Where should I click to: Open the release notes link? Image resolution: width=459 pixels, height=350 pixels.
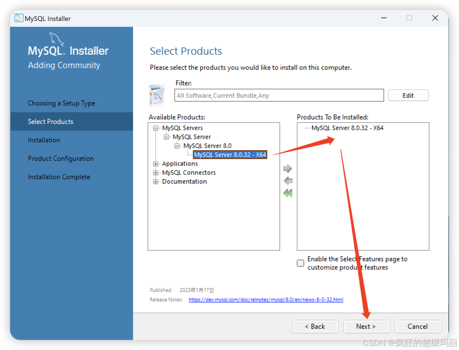[266, 300]
